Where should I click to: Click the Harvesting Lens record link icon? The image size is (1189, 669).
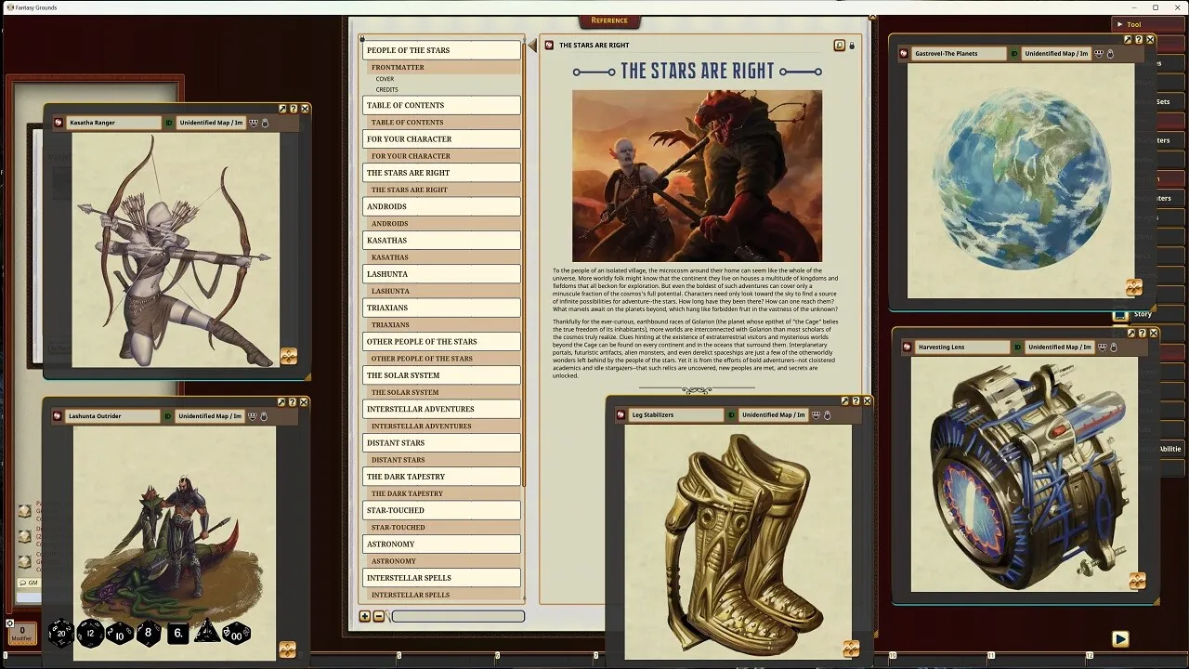tap(908, 348)
